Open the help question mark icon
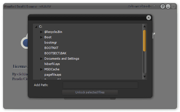Image resolution: width=180 pixels, height=112 pixels. [x=163, y=6]
